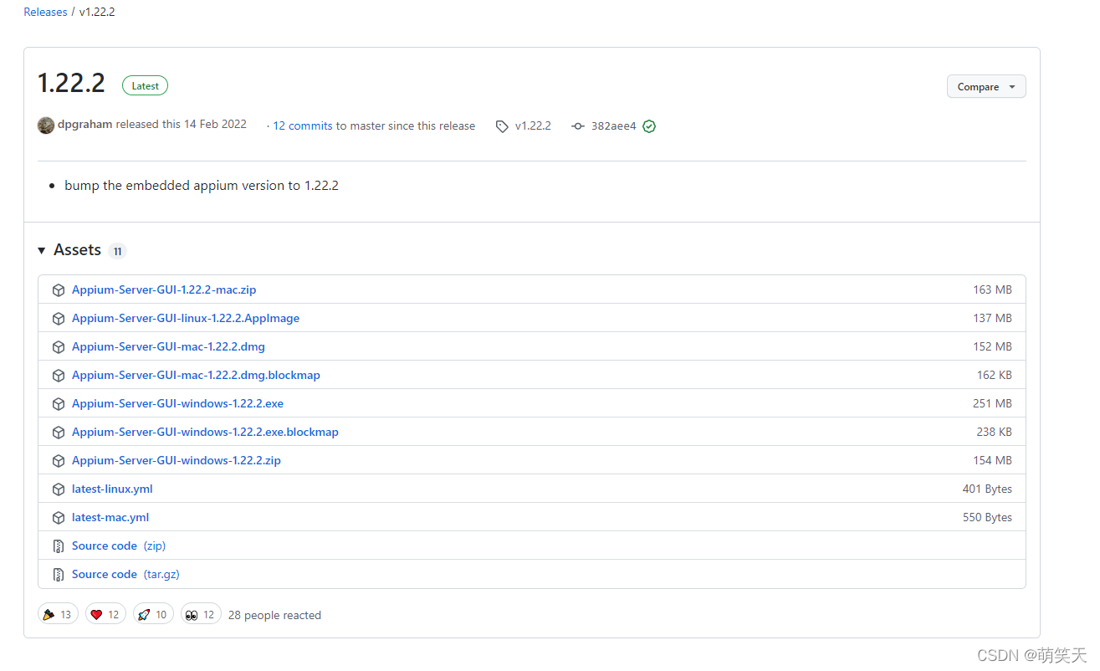Go to the Releases breadcrumb link

pyautogui.click(x=45, y=13)
